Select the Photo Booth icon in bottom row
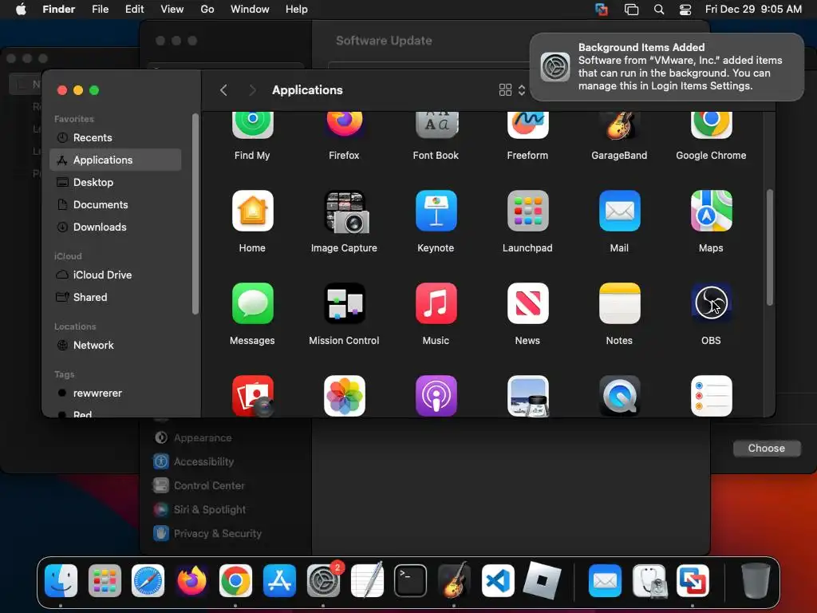The width and height of the screenshot is (817, 613). point(252,396)
